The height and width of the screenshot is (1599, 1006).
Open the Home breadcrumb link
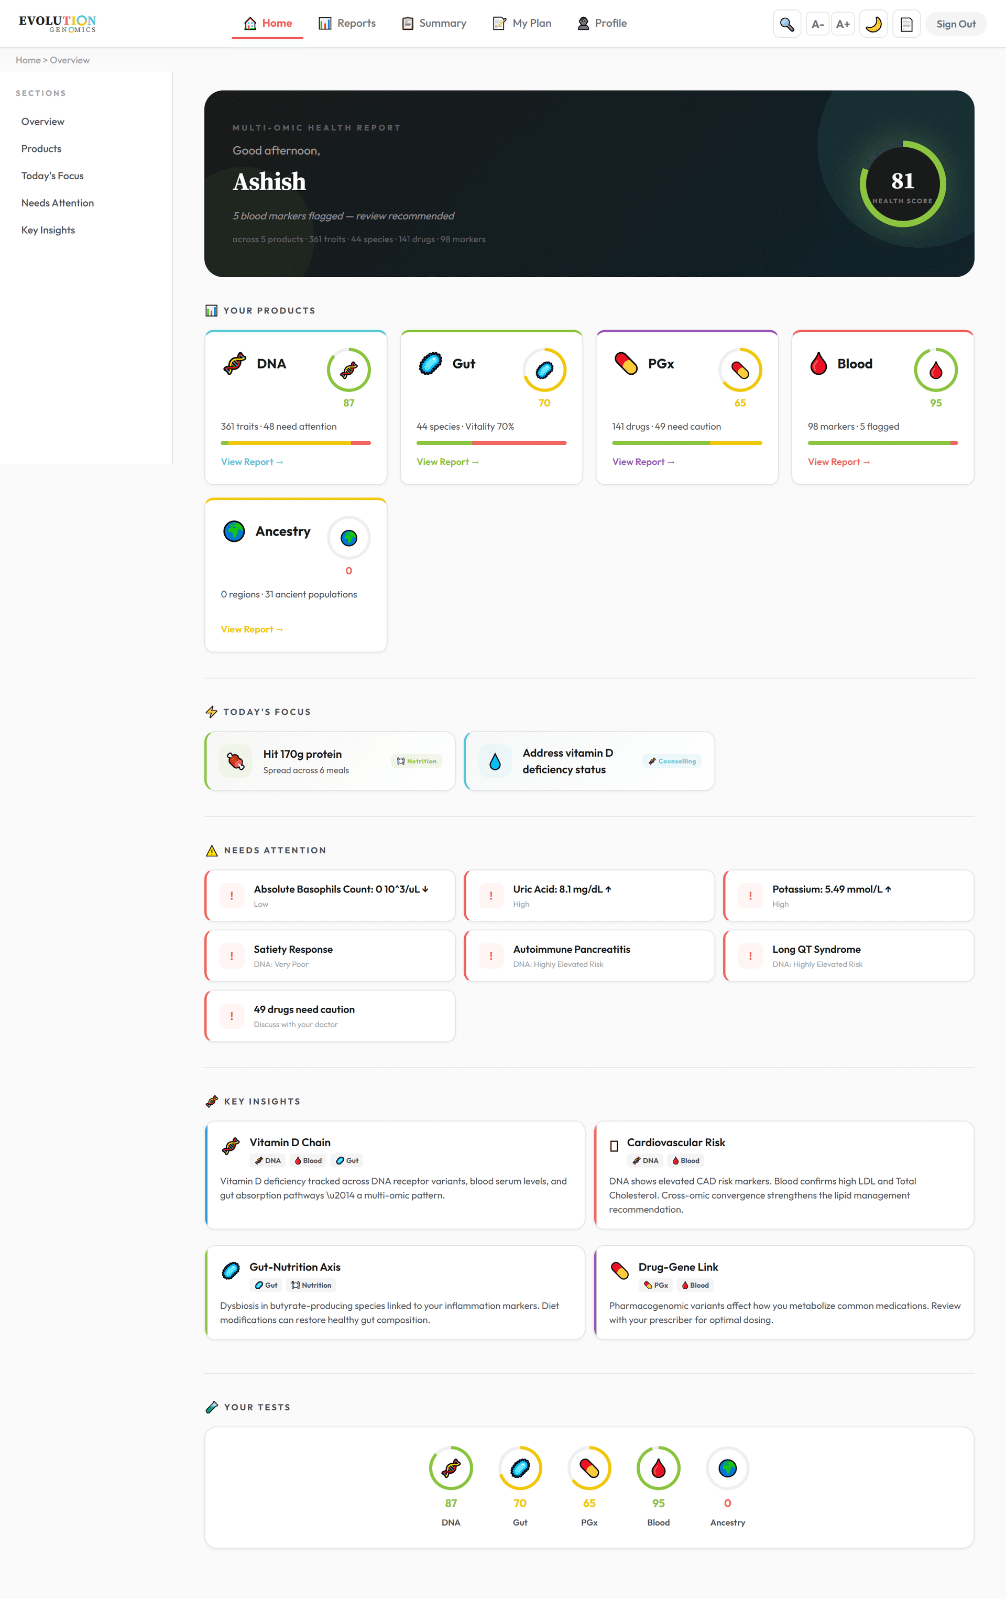(x=27, y=60)
